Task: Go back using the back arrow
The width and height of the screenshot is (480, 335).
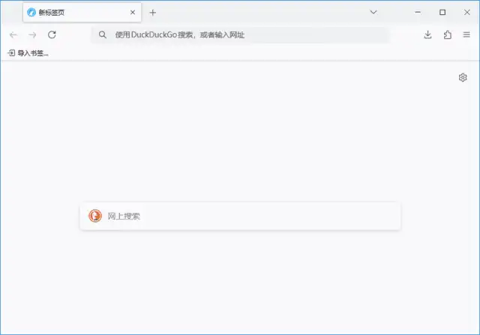Action: tap(13, 34)
